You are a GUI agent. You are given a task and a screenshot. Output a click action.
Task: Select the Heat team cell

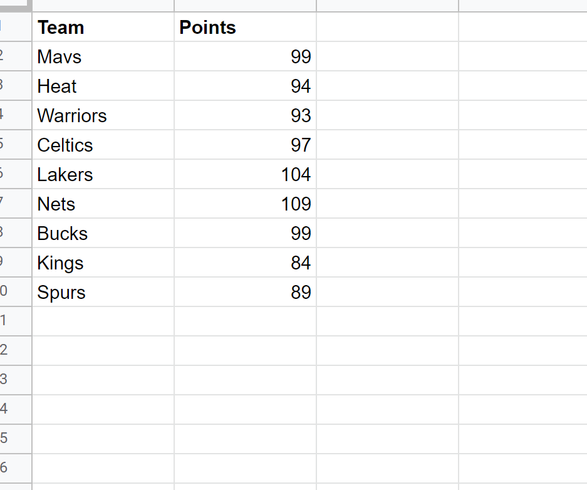[103, 86]
